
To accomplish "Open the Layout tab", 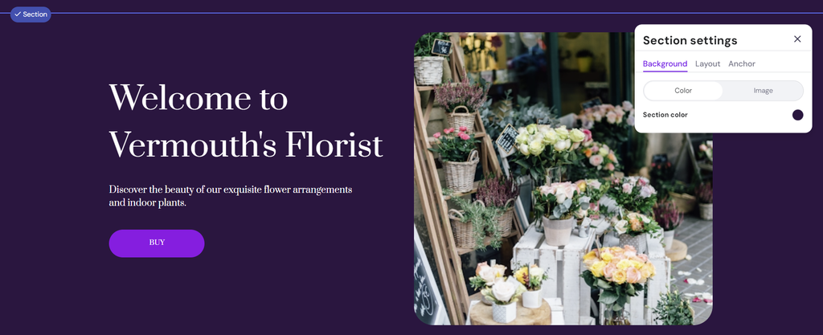I will (x=707, y=64).
